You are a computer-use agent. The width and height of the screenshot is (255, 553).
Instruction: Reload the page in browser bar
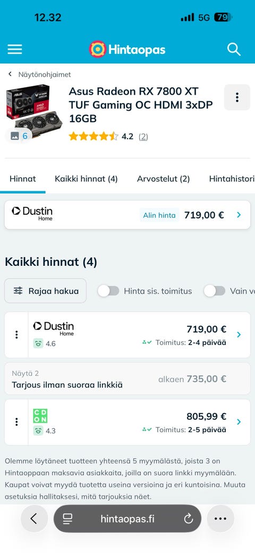click(189, 518)
